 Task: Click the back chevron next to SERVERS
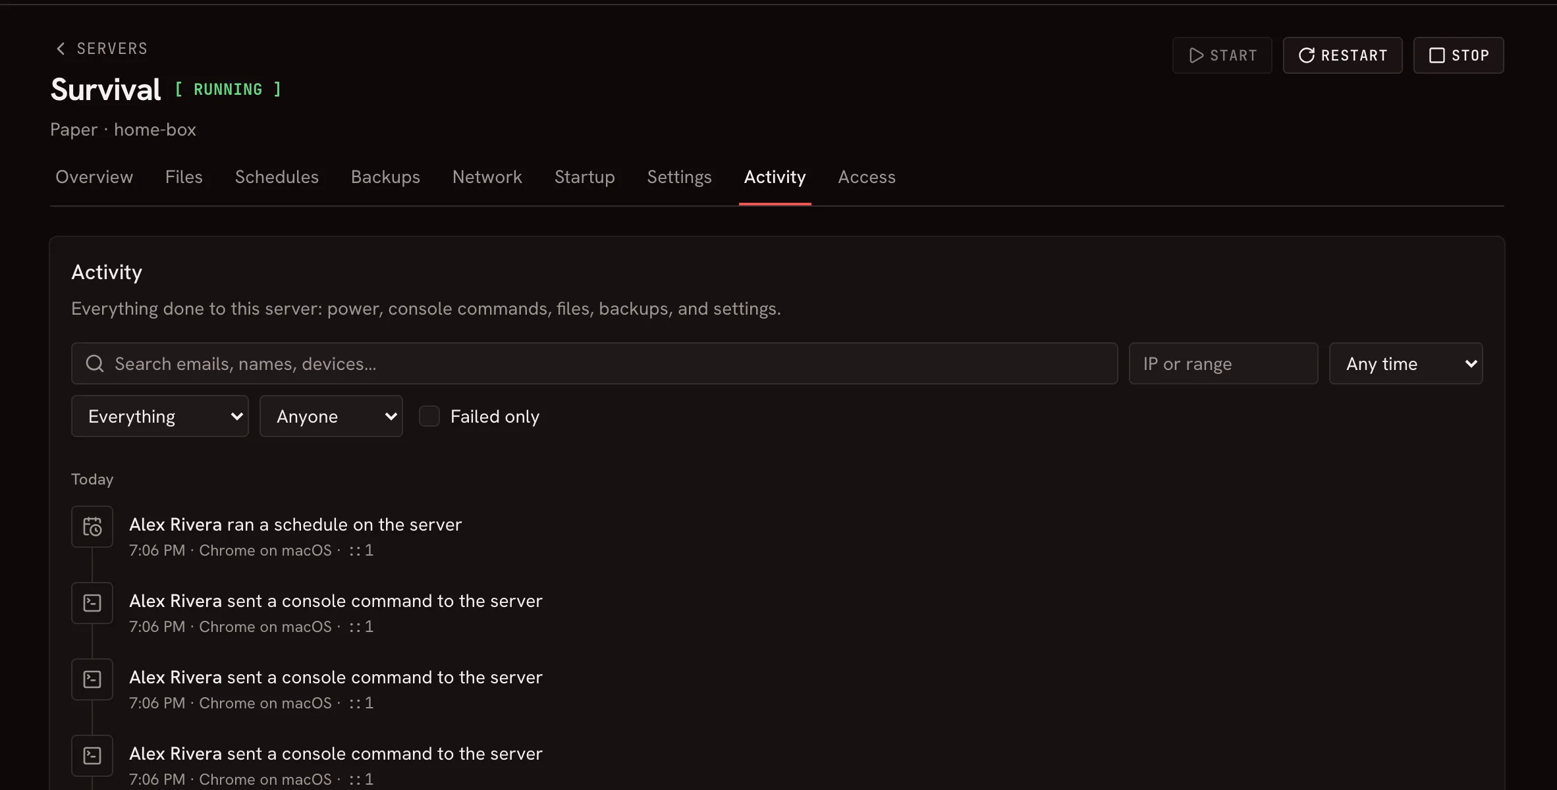61,49
